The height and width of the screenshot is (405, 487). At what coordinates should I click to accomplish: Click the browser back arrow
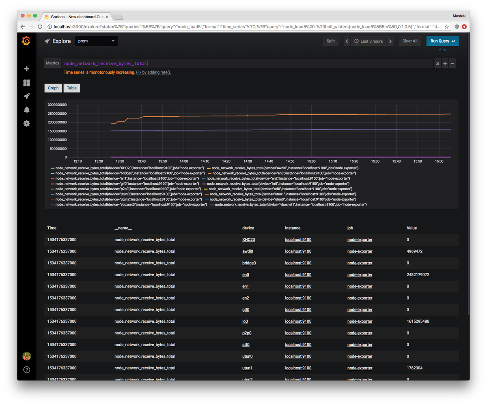pyautogui.click(x=23, y=27)
